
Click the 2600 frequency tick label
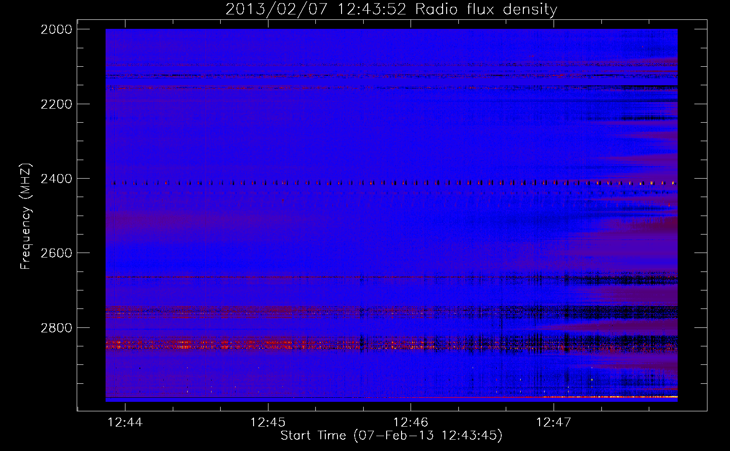[56, 253]
